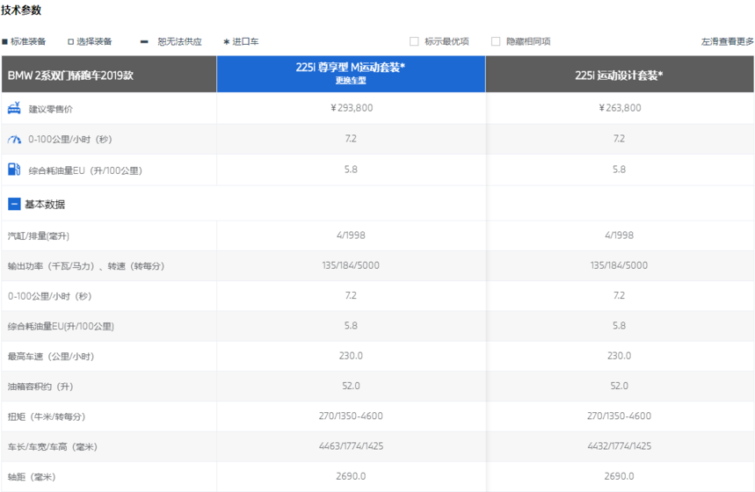Click the 轴距（毫米）row label
This screenshot has width=755, height=492.
(32, 476)
